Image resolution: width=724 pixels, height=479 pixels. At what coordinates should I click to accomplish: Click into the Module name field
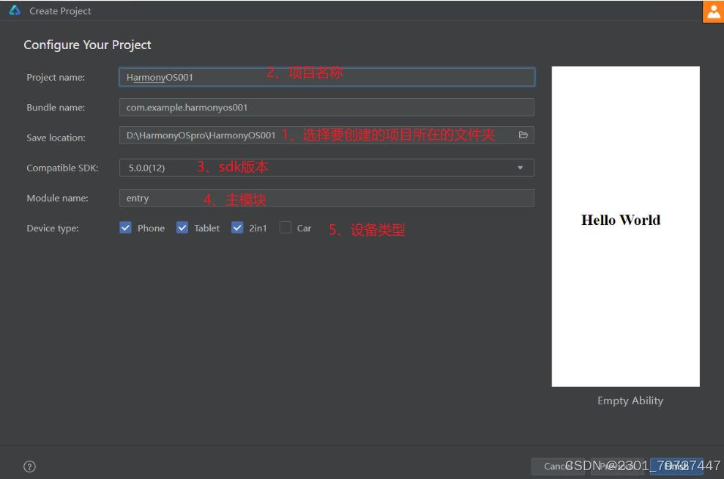click(x=326, y=198)
